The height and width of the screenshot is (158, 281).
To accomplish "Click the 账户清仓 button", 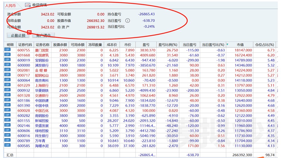I will (44, 35).
